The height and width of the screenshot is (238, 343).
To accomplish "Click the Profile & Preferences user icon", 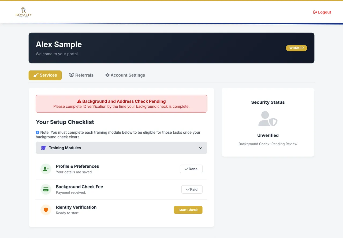I will [46, 169].
